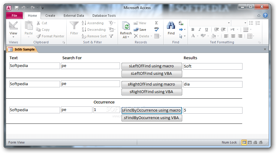This screenshot has width=277, height=154.
Task: Toggle Italic formatting
Action: 200,30
